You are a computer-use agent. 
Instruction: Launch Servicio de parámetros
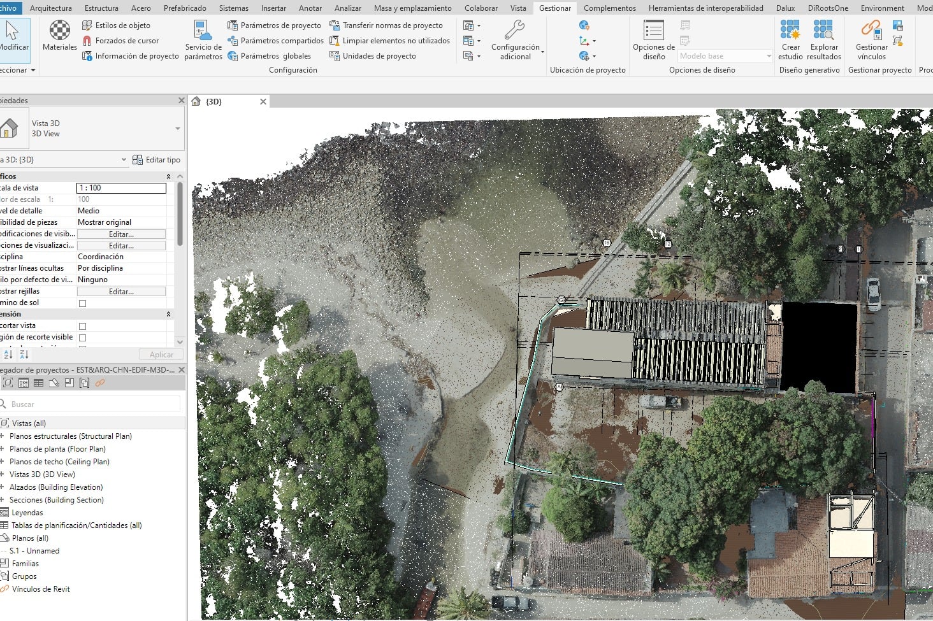click(x=203, y=40)
